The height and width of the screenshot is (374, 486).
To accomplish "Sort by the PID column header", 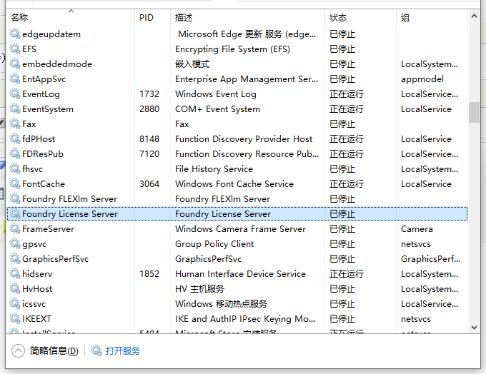I will (x=147, y=18).
